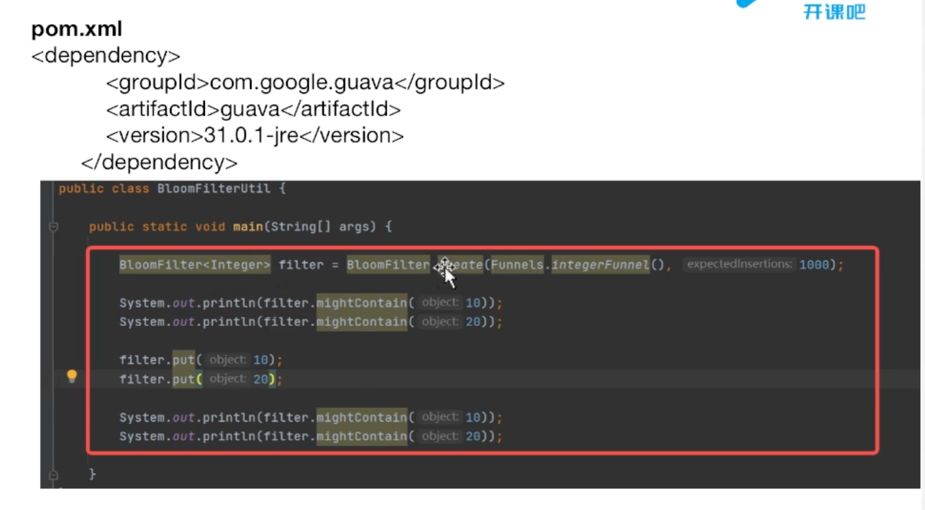925x510 pixels.
Task: Click the opening <dependency> tag
Action: pyautogui.click(x=106, y=55)
